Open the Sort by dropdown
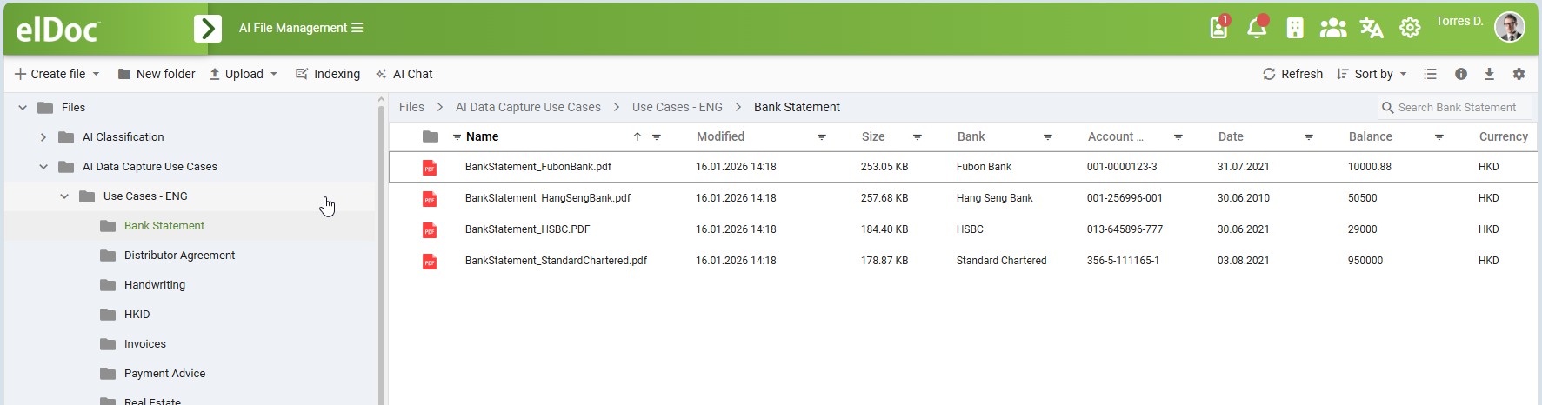 coord(1372,74)
